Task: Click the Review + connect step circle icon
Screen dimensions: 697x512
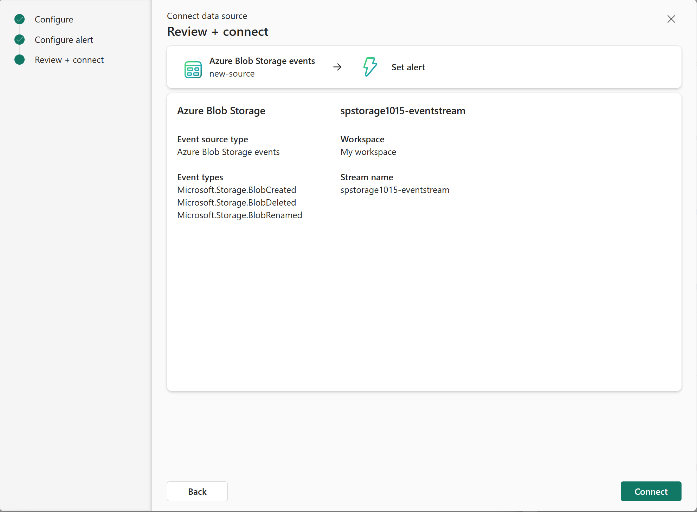Action: (20, 60)
